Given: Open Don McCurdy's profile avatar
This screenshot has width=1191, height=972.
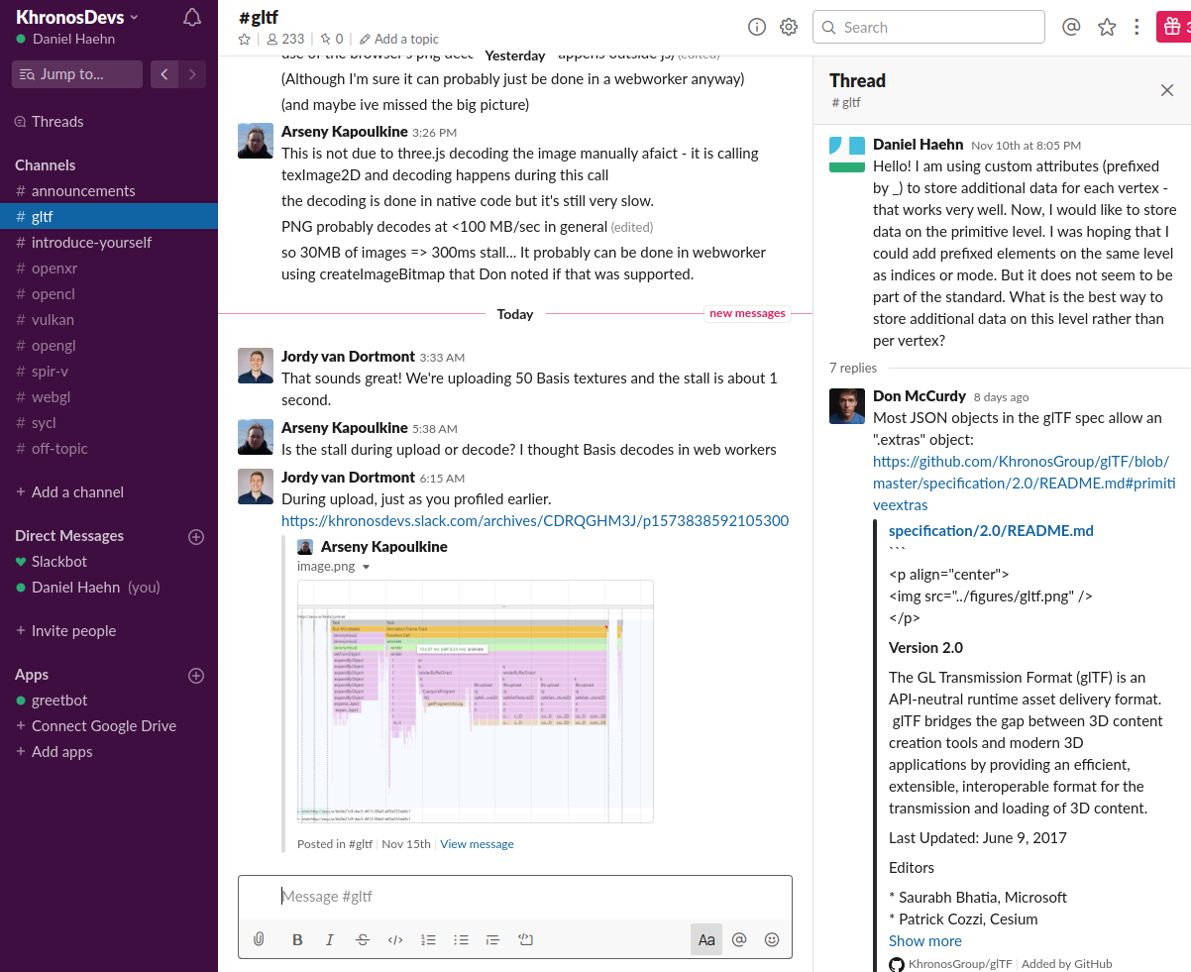Looking at the screenshot, I should coord(847,405).
